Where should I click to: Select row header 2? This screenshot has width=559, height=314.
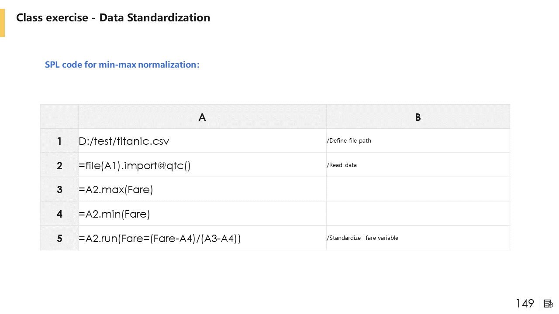pyautogui.click(x=59, y=165)
